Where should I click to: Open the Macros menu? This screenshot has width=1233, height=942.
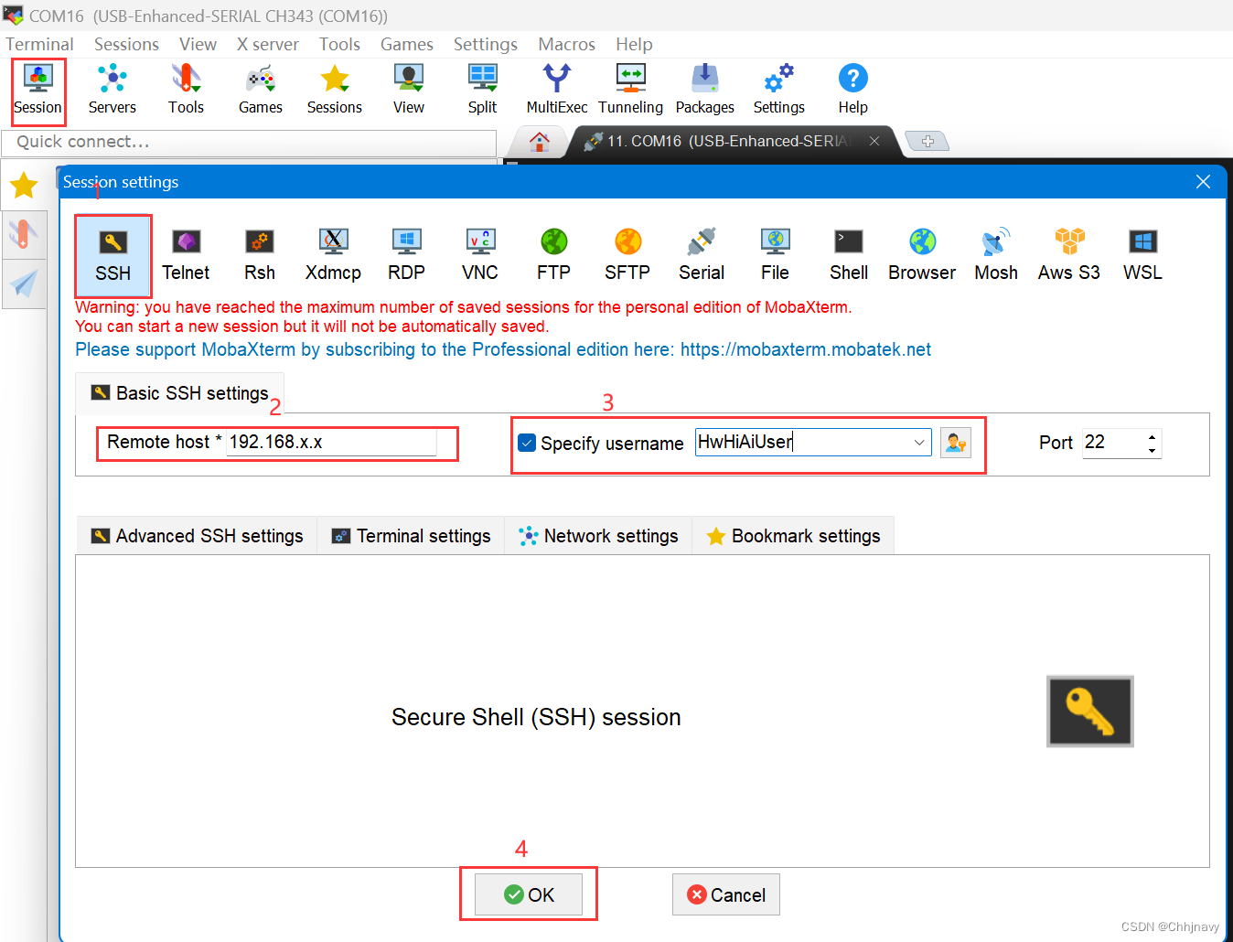coord(567,44)
